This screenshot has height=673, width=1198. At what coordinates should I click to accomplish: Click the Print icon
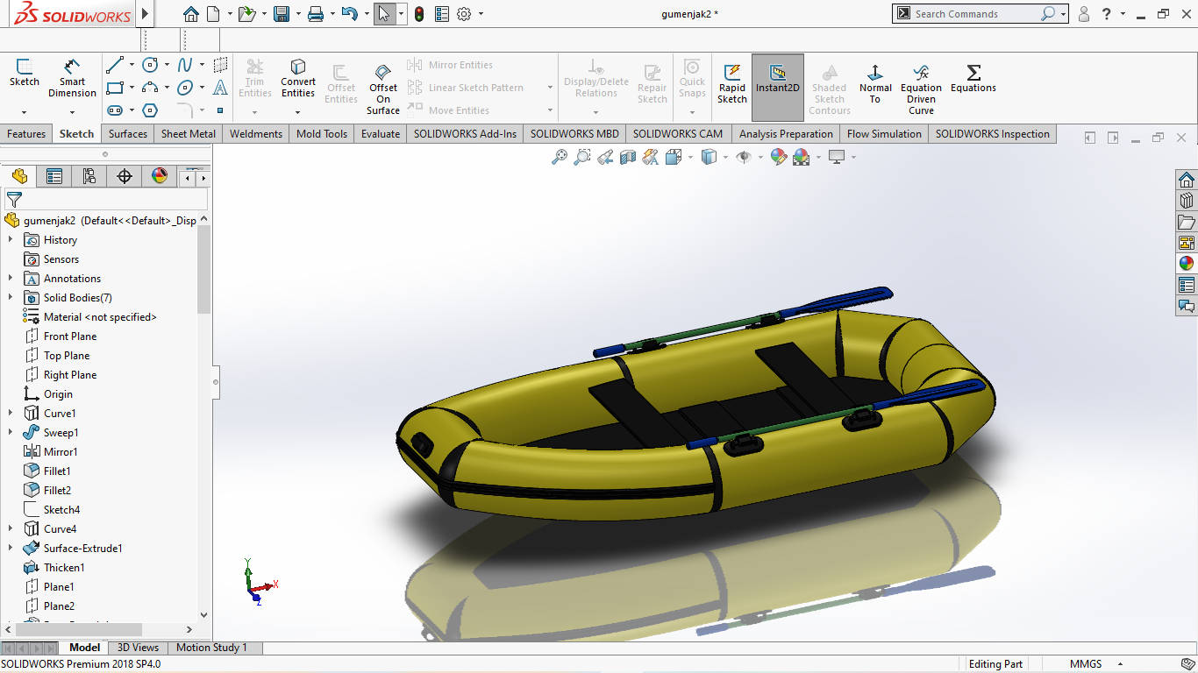coord(316,14)
